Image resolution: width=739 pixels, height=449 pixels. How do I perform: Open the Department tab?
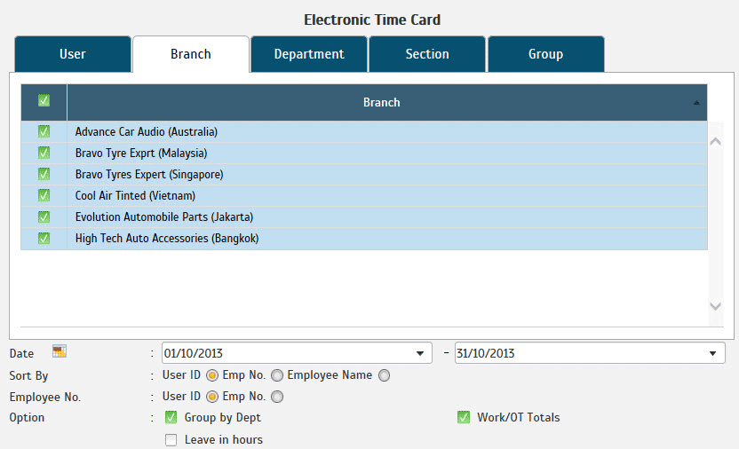click(x=308, y=54)
